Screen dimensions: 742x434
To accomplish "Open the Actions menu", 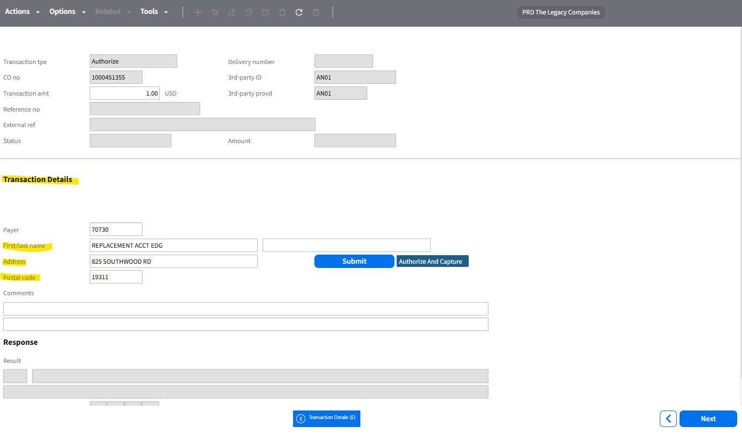I will (x=17, y=12).
